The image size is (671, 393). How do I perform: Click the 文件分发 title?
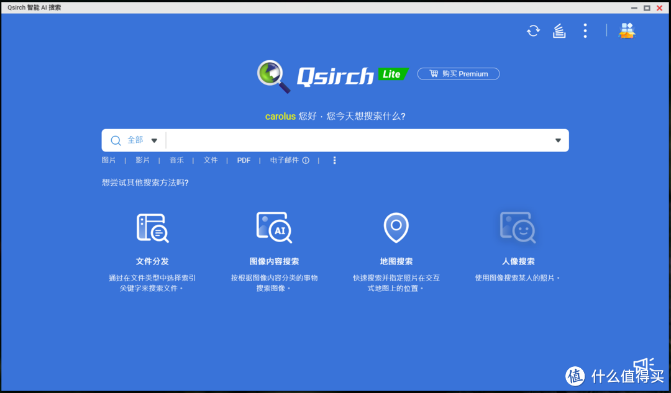click(x=152, y=261)
